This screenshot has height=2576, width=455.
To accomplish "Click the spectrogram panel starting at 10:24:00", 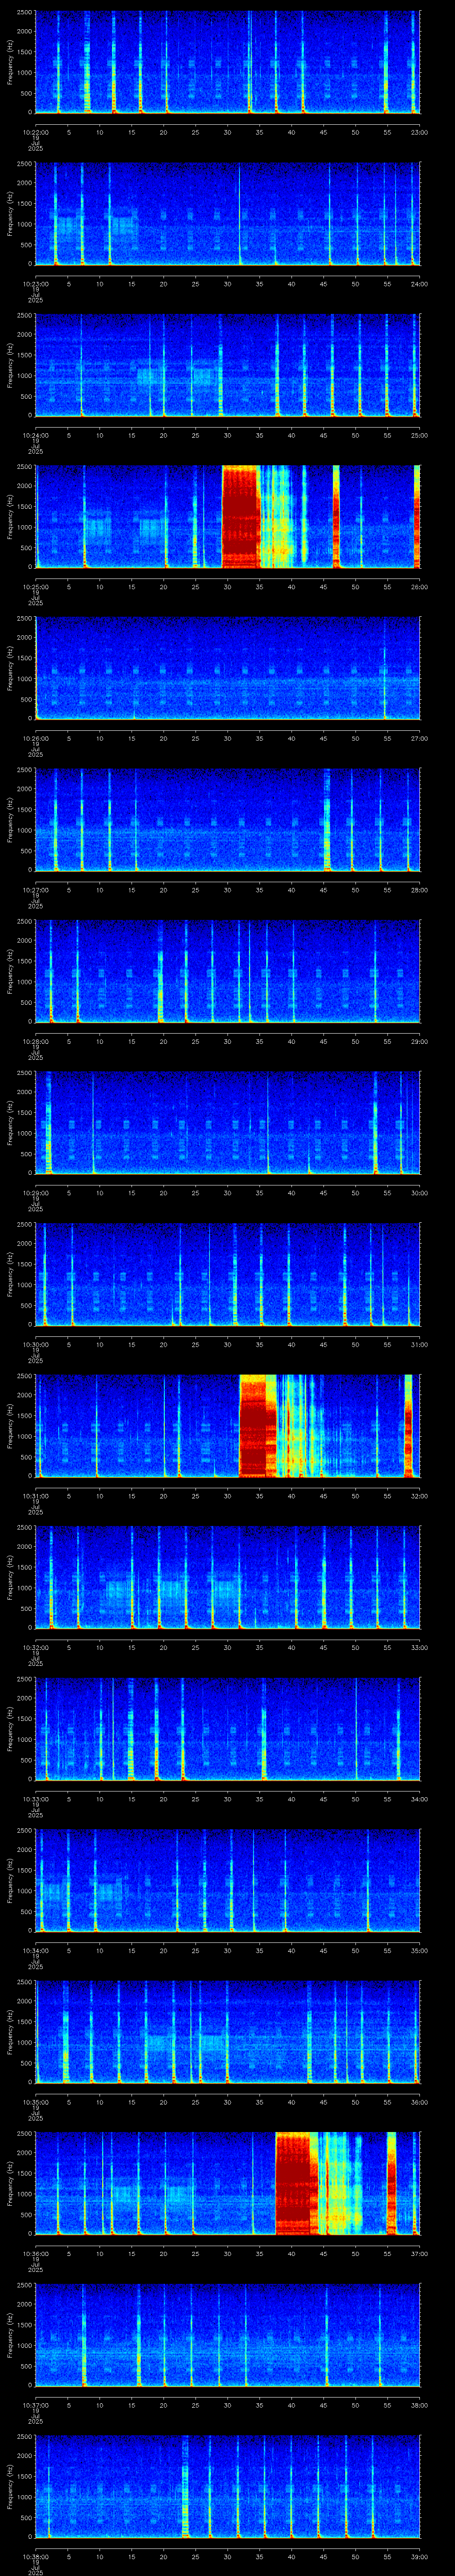I will [228, 366].
